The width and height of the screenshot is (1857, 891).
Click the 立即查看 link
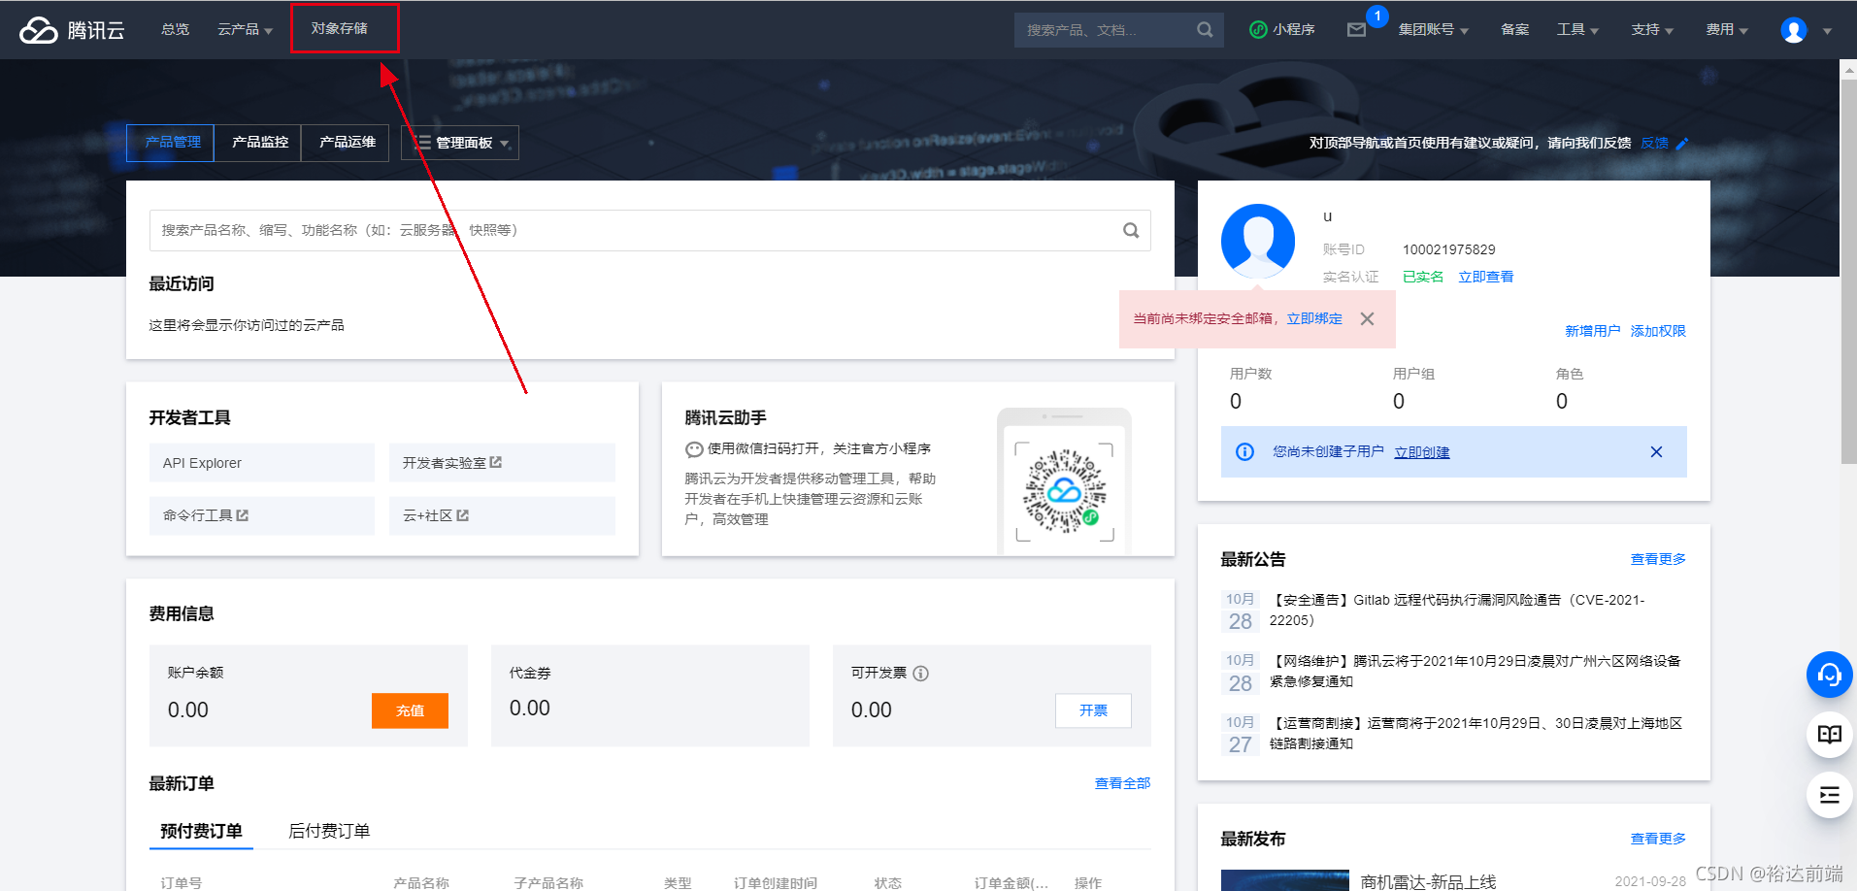click(1486, 278)
